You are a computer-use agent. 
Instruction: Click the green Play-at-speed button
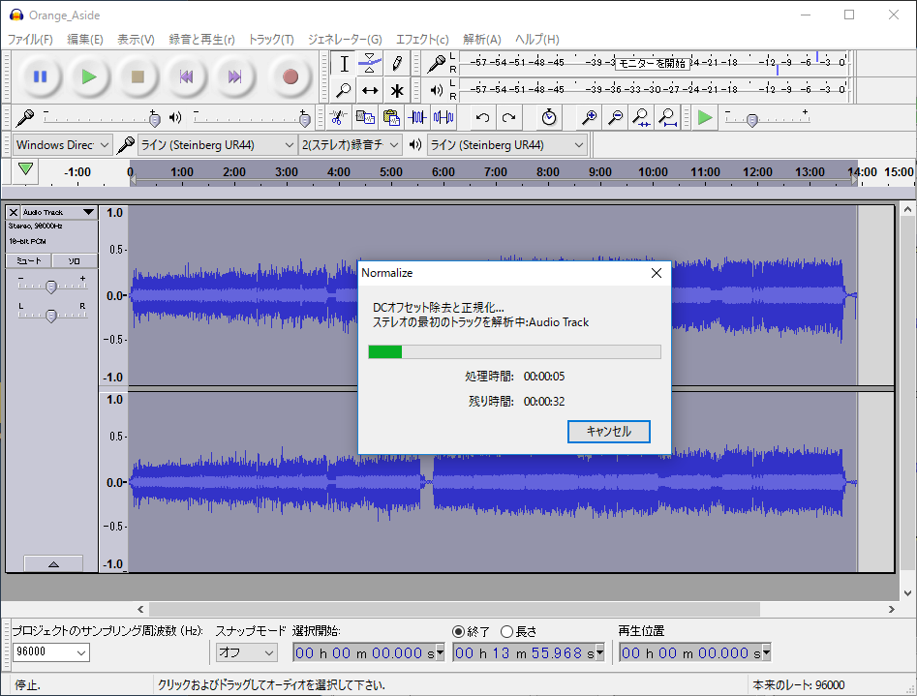[705, 117]
